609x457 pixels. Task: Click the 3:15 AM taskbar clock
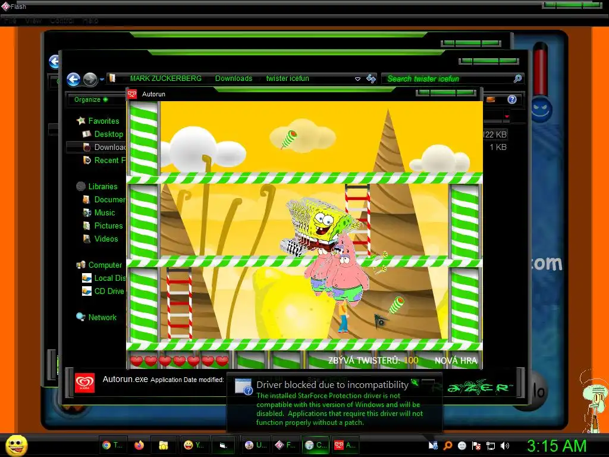pyautogui.click(x=557, y=446)
